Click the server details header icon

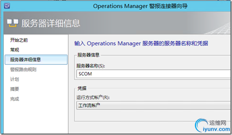click(x=13, y=23)
